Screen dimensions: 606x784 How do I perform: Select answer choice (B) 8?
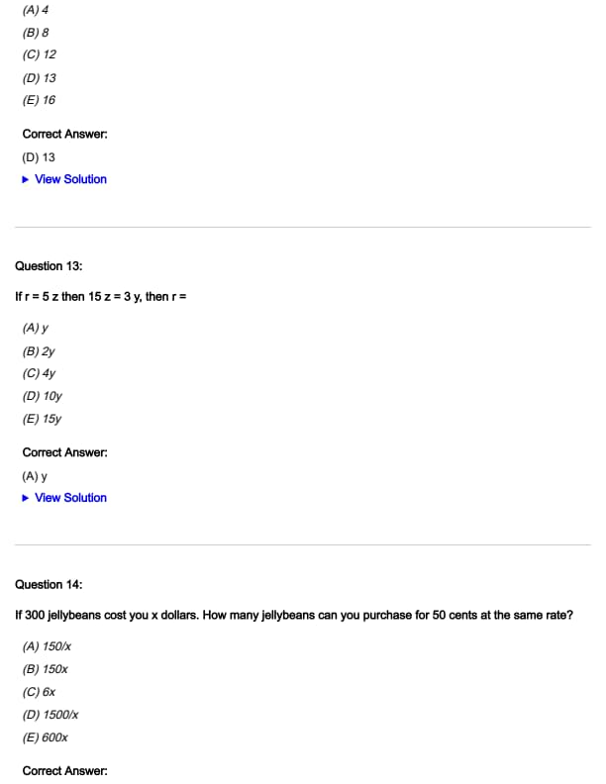tap(36, 33)
